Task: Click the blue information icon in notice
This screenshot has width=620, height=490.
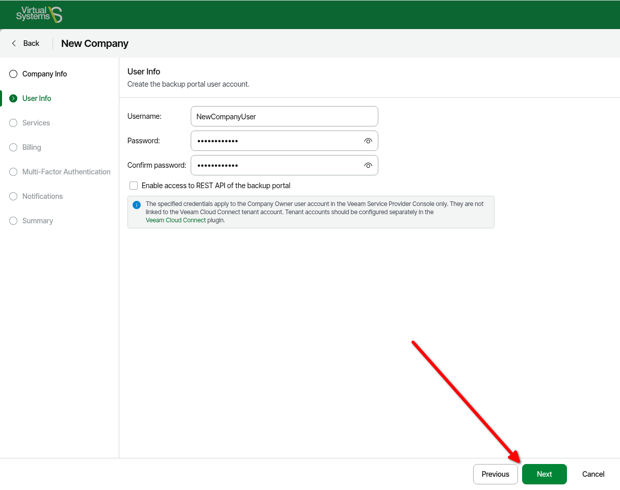Action: click(137, 205)
